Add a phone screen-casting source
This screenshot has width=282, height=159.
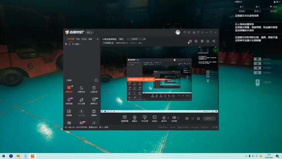coord(145,119)
